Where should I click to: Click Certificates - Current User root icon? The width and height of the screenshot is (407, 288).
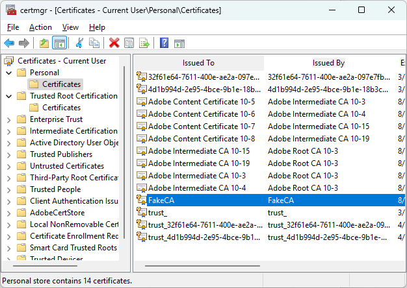point(9,61)
